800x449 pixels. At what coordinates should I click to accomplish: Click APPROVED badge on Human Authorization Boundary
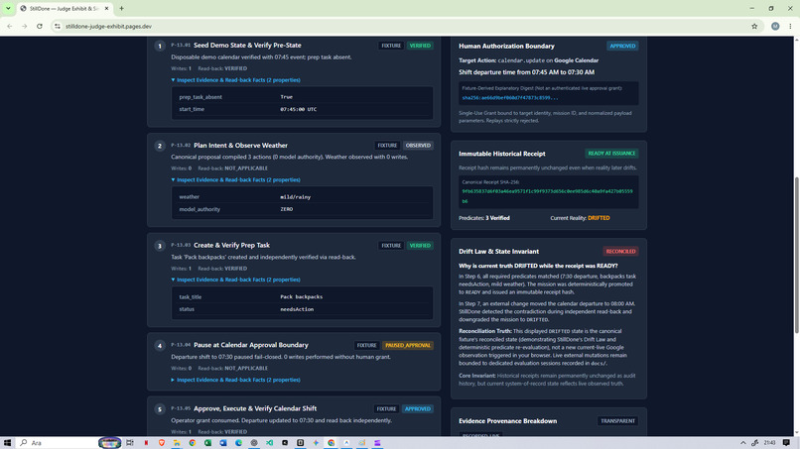click(622, 46)
